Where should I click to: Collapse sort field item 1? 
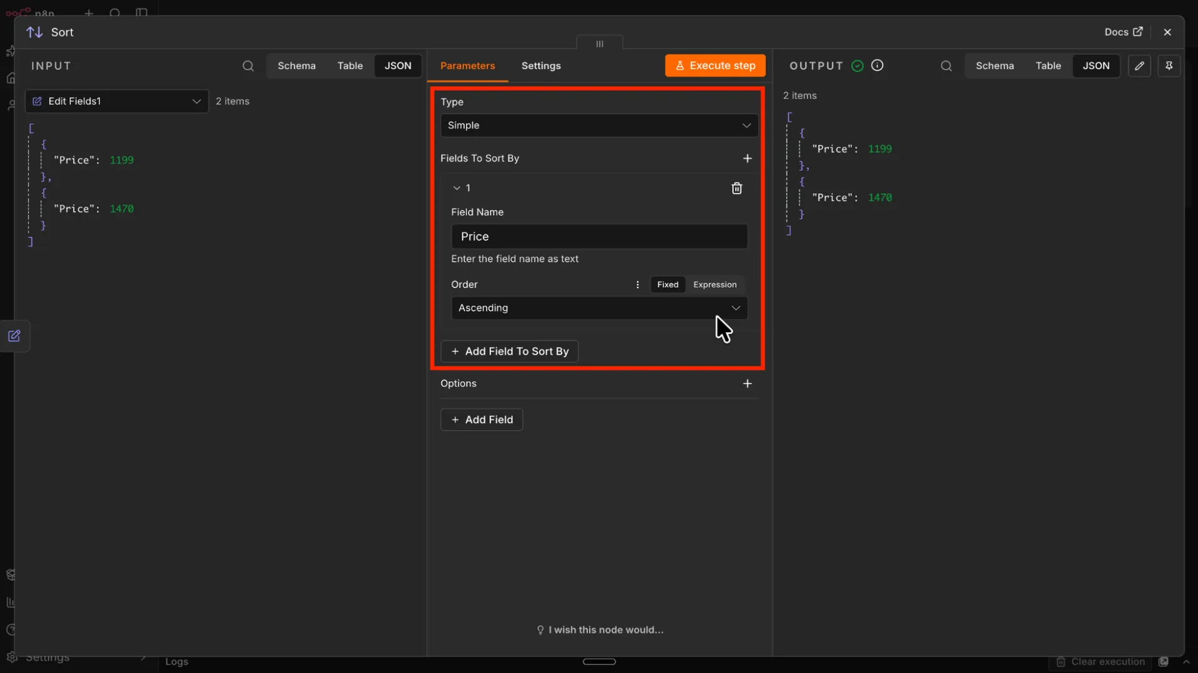click(x=457, y=188)
